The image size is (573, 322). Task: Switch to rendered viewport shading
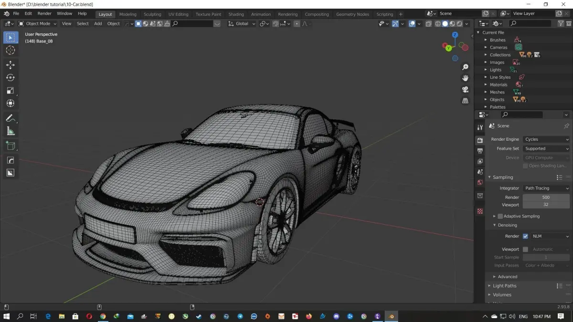coord(459,23)
